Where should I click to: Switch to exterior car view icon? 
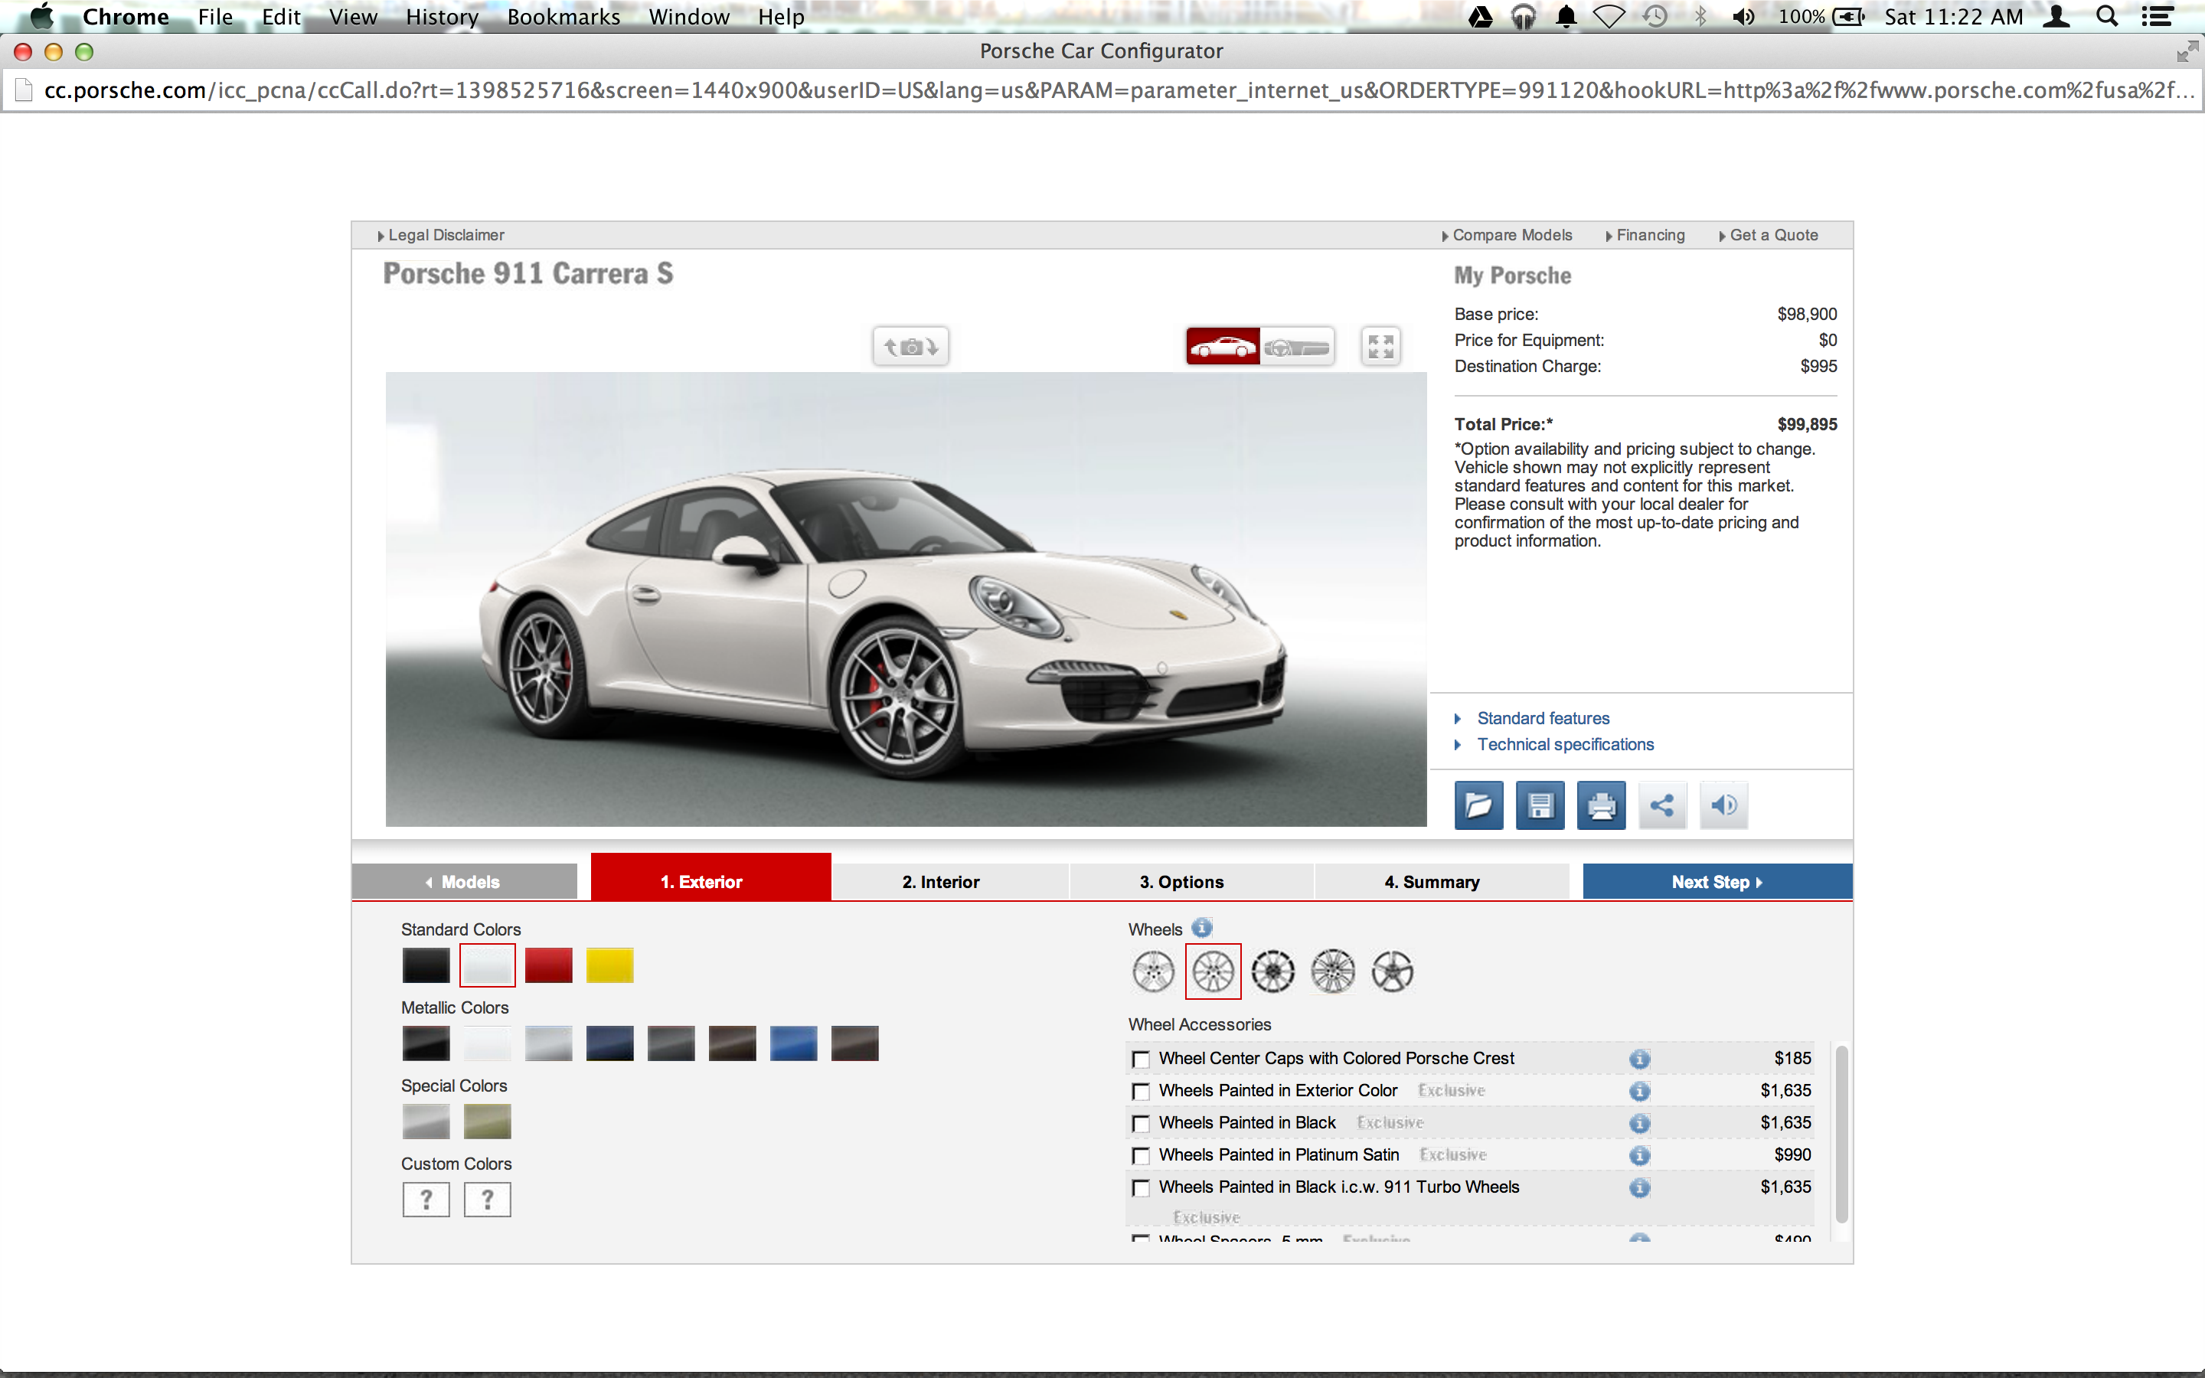coord(1223,346)
